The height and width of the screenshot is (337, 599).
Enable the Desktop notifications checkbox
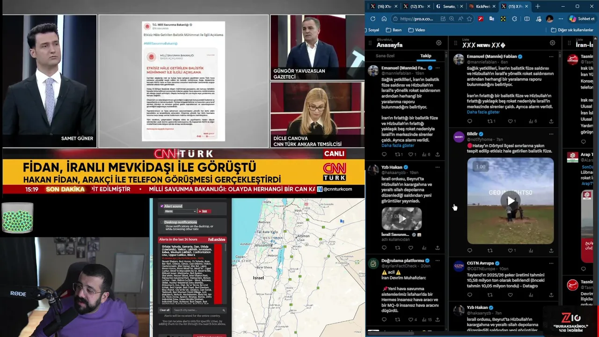[x=162, y=222]
